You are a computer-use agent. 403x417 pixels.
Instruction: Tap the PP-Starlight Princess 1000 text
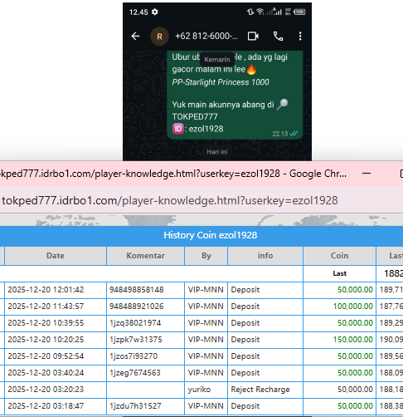pyautogui.click(x=221, y=82)
